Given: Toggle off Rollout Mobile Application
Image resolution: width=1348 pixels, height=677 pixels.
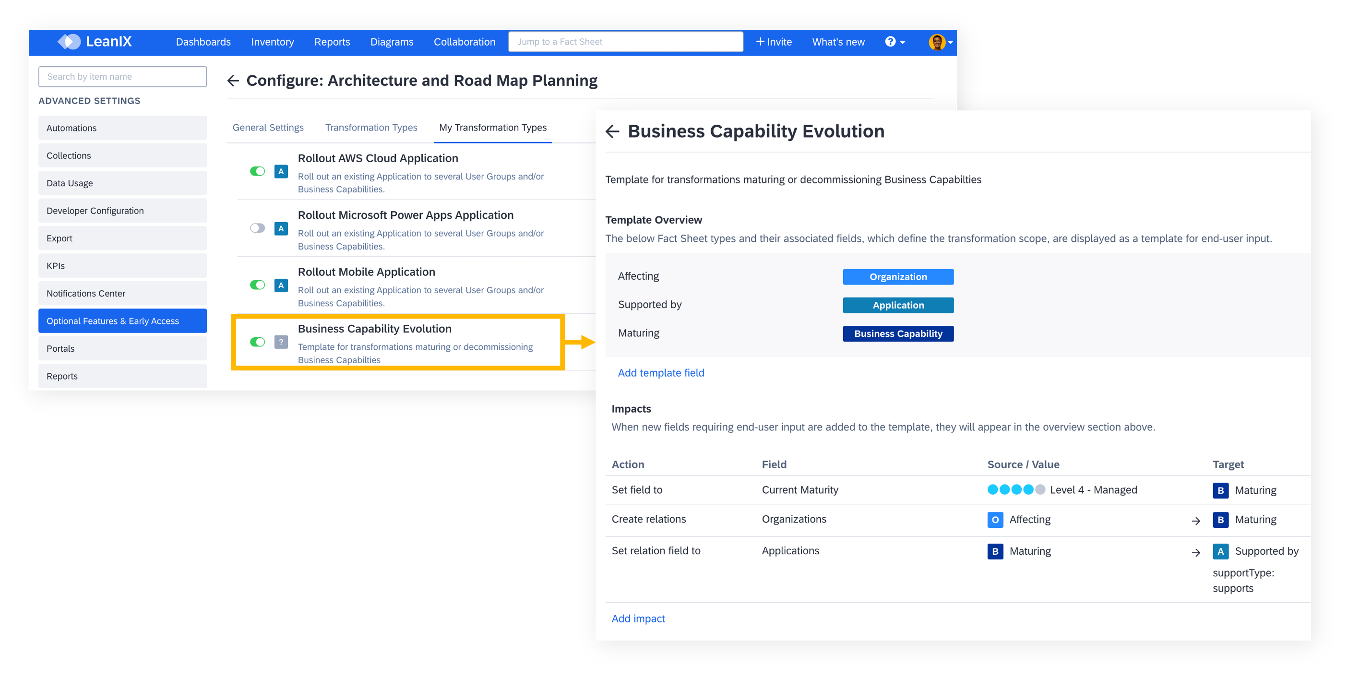Looking at the screenshot, I should (258, 285).
